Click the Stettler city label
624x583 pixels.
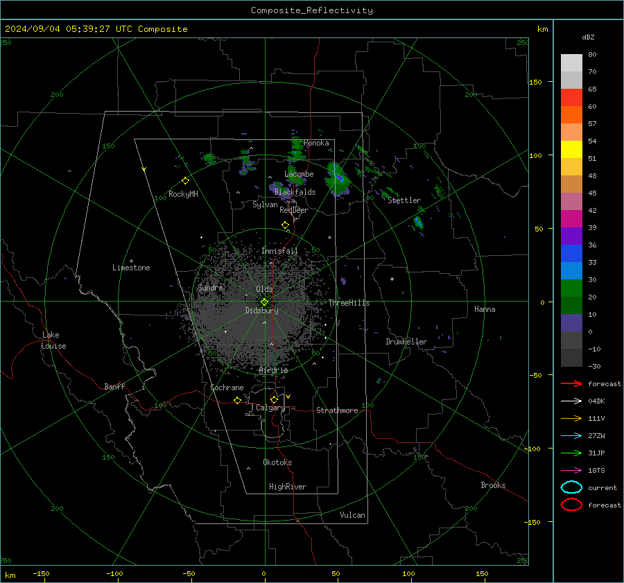coord(404,200)
